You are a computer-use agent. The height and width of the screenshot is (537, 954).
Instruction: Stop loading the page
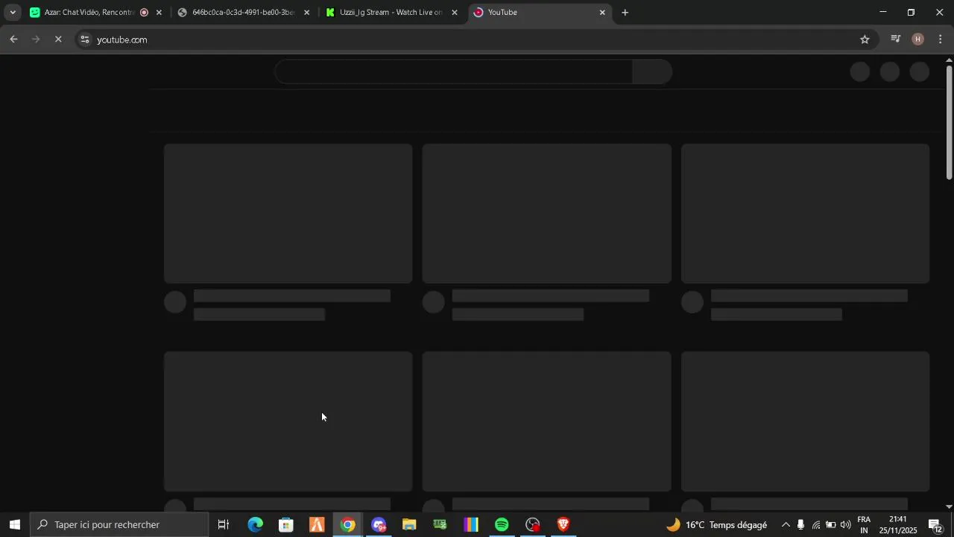click(58, 40)
